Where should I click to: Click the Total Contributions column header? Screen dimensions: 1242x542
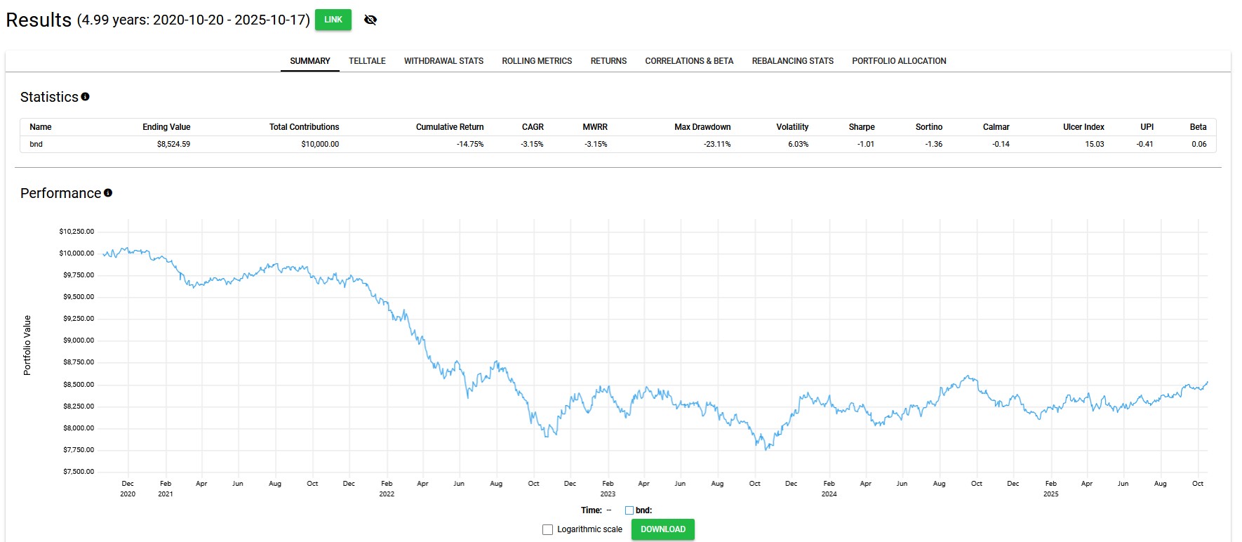[x=304, y=127]
